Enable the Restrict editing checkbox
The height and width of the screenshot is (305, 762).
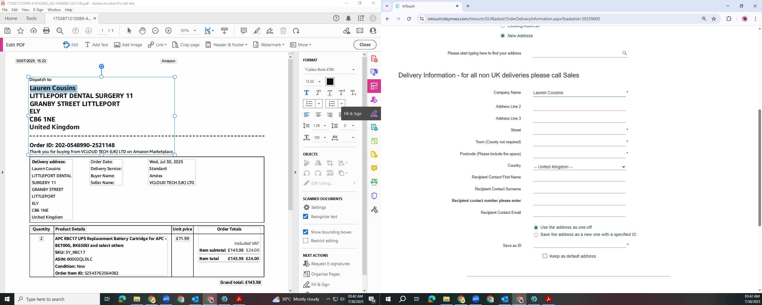pyautogui.click(x=305, y=241)
